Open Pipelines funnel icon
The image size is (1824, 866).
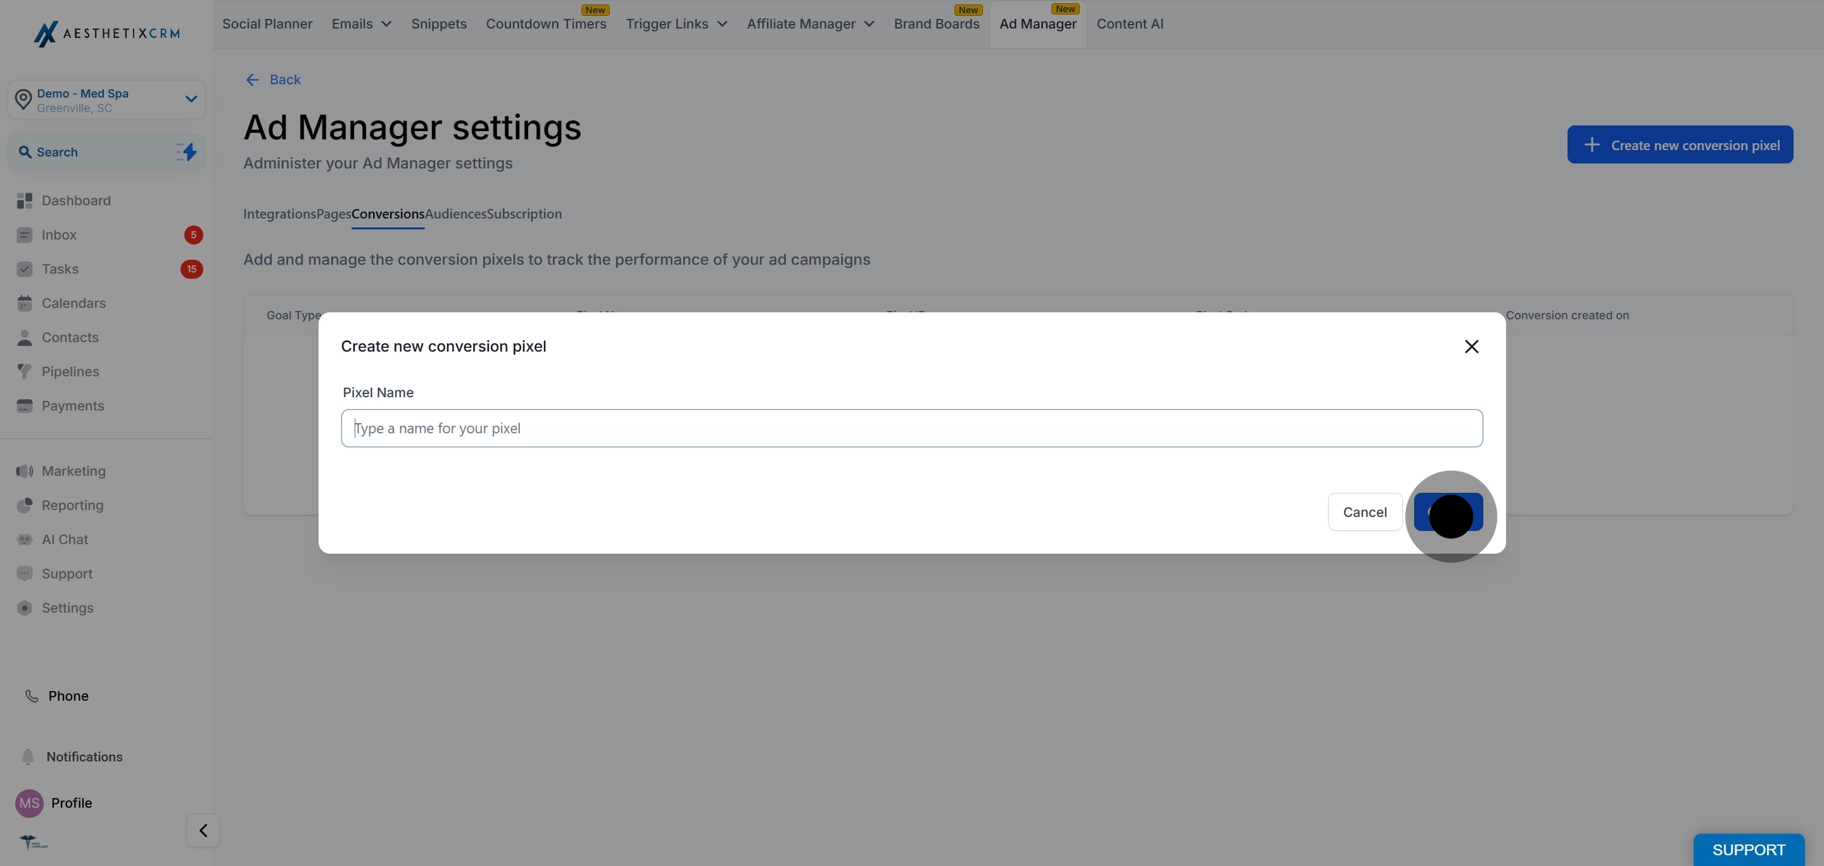pyautogui.click(x=25, y=372)
